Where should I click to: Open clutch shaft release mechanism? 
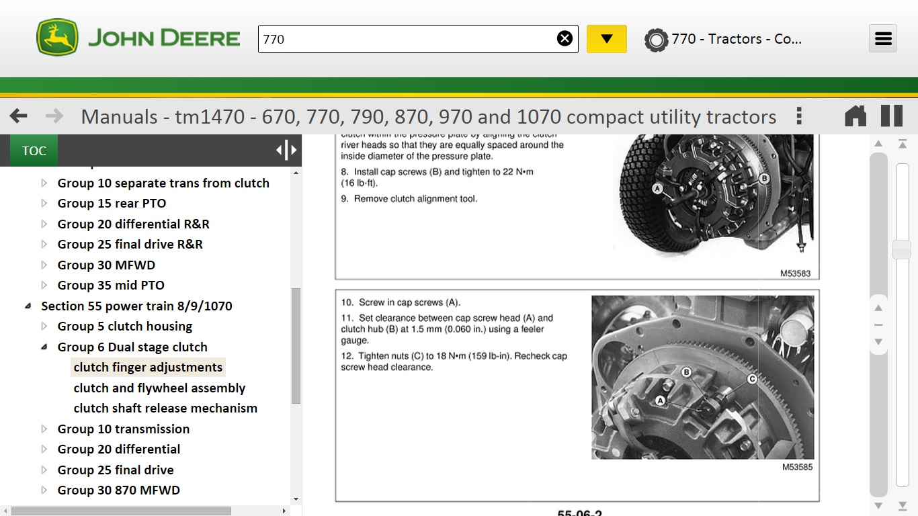pos(165,408)
